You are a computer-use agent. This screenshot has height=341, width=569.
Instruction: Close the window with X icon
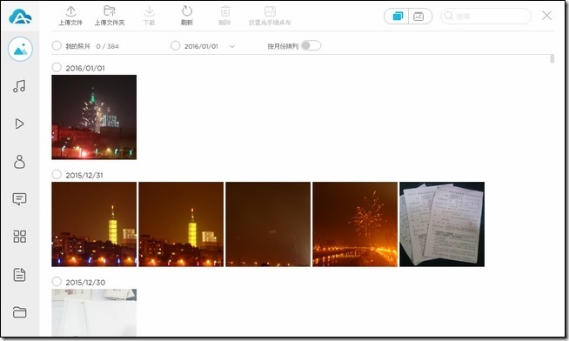pos(547,16)
